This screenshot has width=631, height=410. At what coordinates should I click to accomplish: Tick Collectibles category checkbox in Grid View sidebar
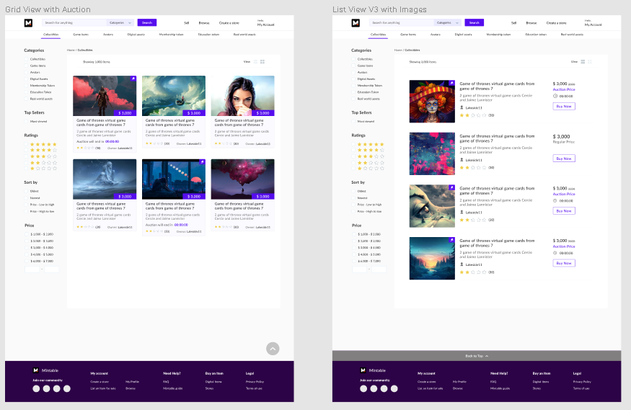tap(26, 59)
